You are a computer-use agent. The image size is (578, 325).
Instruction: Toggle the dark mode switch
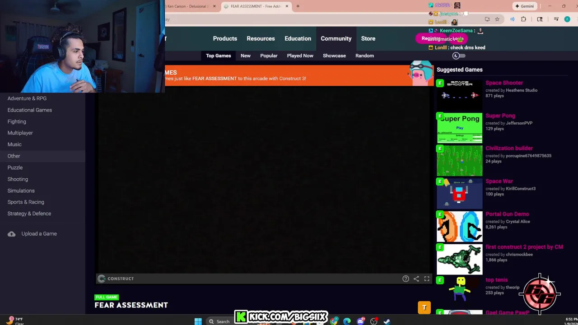pyautogui.click(x=459, y=56)
